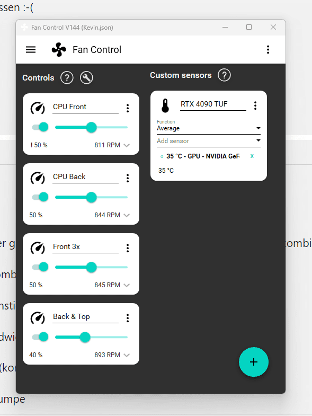
Task: Click the Back & Top speed slider
Action: pyautogui.click(x=91, y=337)
